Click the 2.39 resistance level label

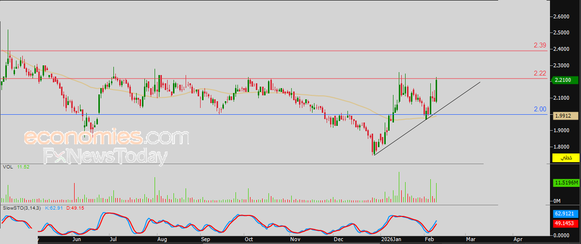[540, 45]
